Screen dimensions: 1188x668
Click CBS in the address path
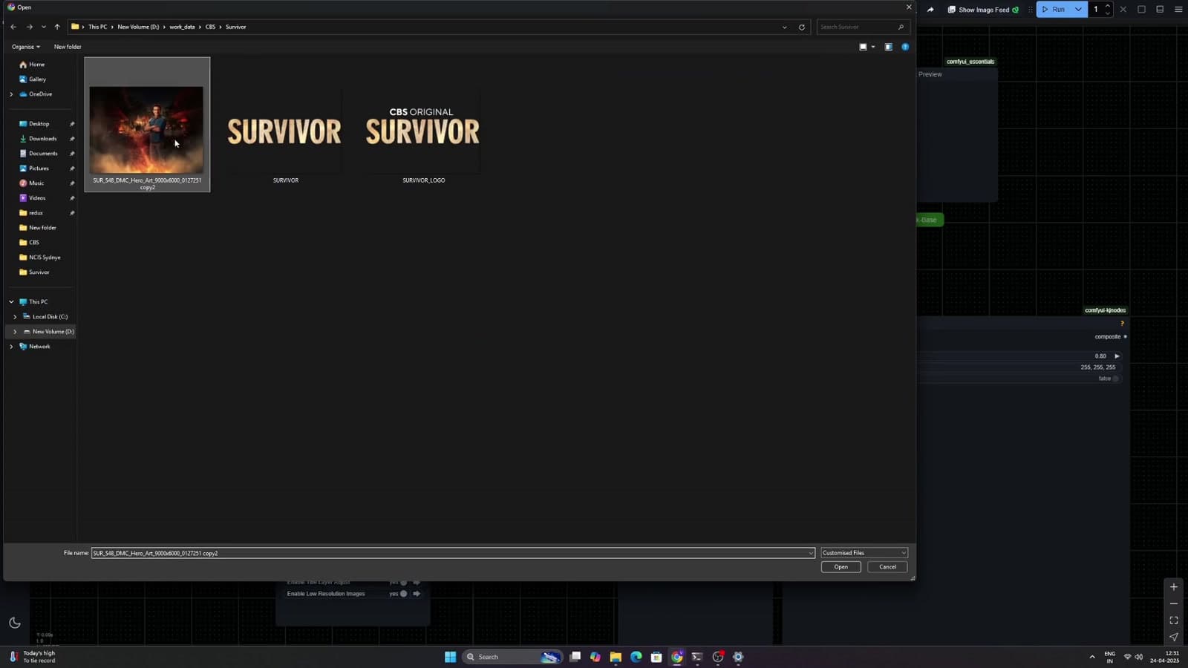(x=210, y=27)
